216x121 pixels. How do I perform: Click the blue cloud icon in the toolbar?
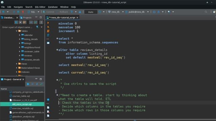[x=154, y=12]
